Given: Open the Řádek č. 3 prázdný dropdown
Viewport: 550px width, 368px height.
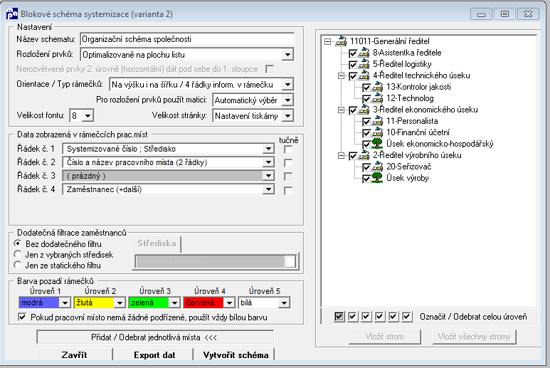Looking at the screenshot, I should tap(268, 176).
